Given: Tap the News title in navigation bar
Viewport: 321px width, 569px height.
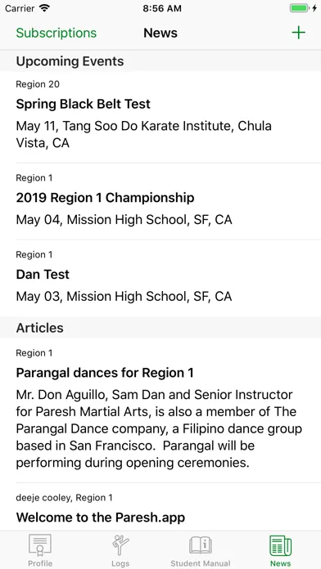Looking at the screenshot, I should pos(160,33).
